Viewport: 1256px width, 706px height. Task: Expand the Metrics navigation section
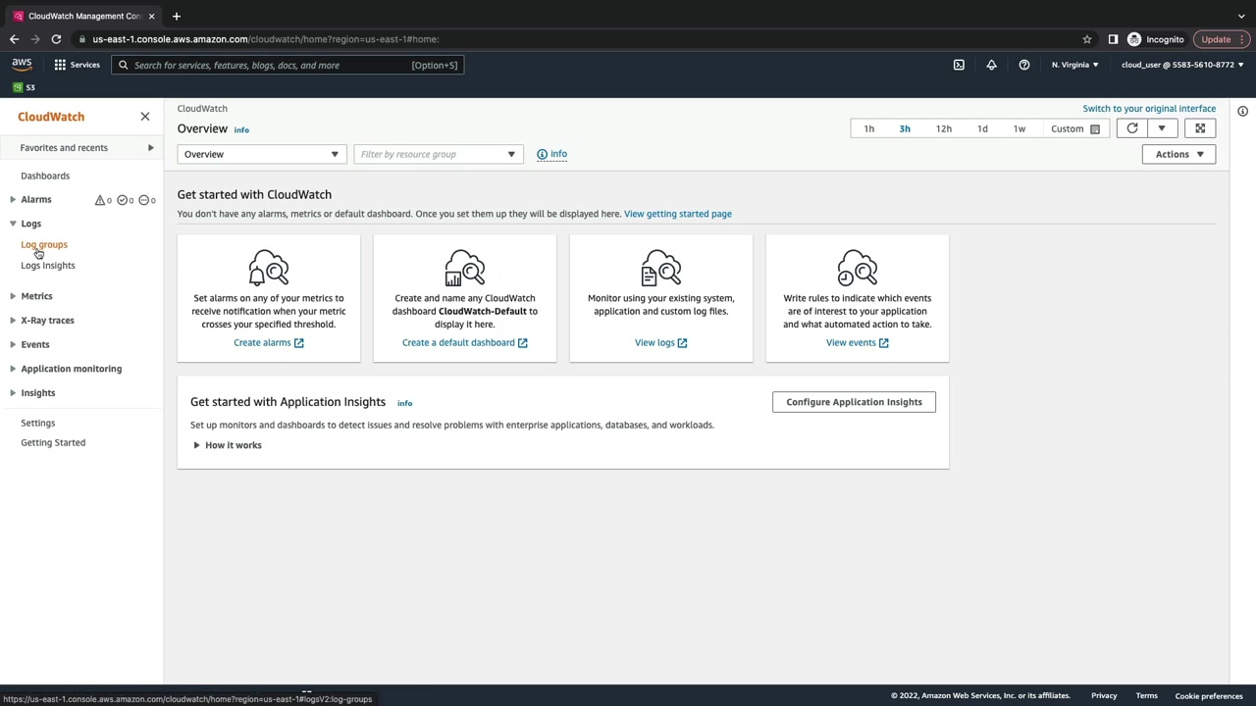point(36,296)
